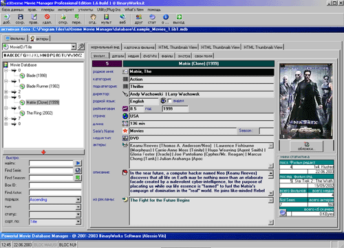This screenshot has height=248, width=344.
Task: Click the 'друг' friends toolbar icon
Action: [x=139, y=17]
